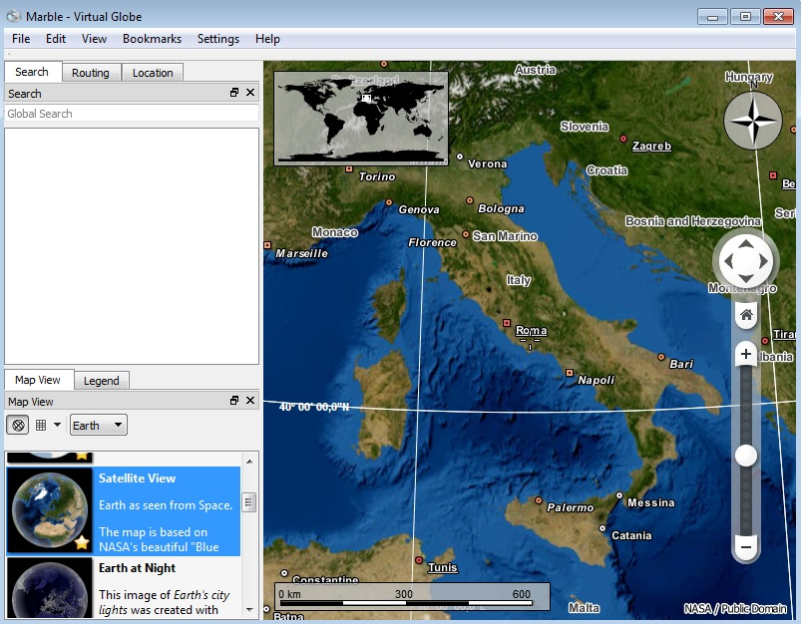Click the Roma city label on map
Screen dimensions: 801x624
point(531,331)
